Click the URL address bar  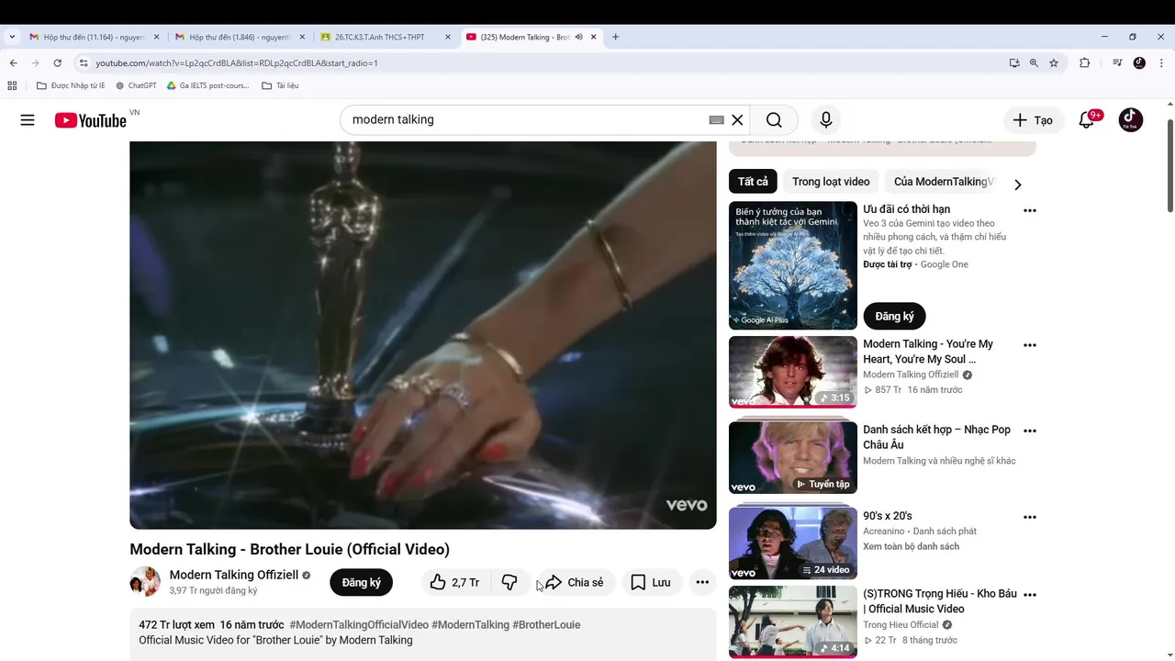[x=542, y=63]
